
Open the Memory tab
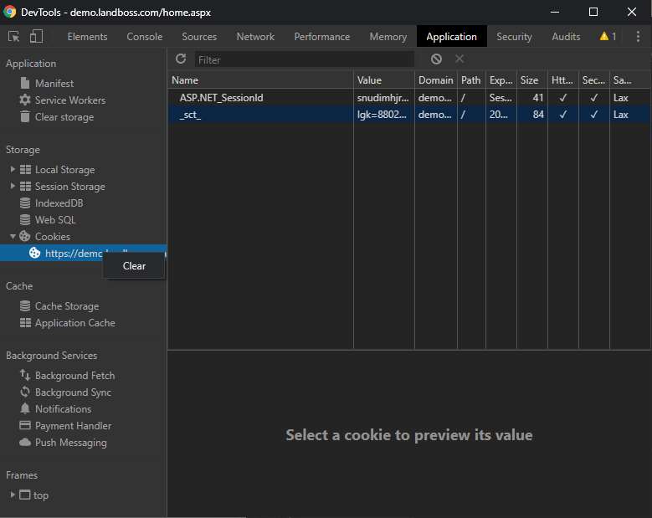click(388, 37)
